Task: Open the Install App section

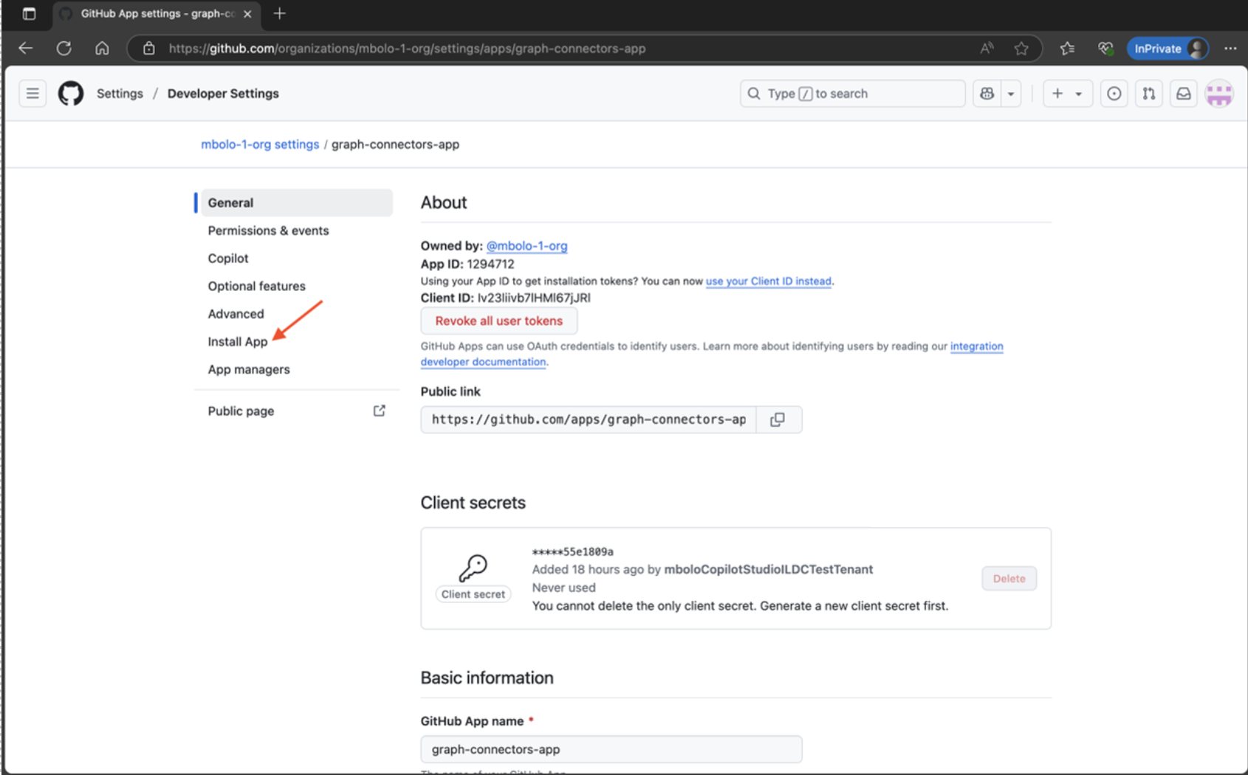Action: [237, 341]
